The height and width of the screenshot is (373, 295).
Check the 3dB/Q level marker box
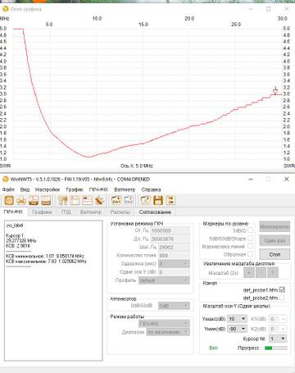pyautogui.click(x=250, y=230)
